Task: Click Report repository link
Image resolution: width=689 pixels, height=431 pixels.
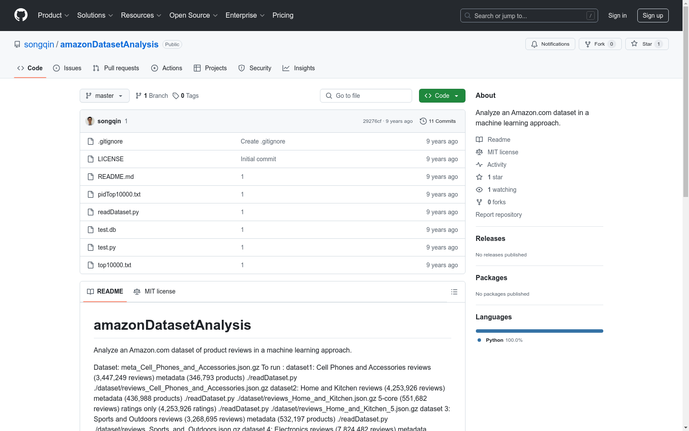Action: (499, 215)
